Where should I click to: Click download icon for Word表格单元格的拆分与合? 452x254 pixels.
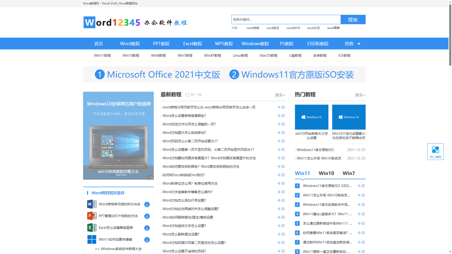click(x=147, y=204)
